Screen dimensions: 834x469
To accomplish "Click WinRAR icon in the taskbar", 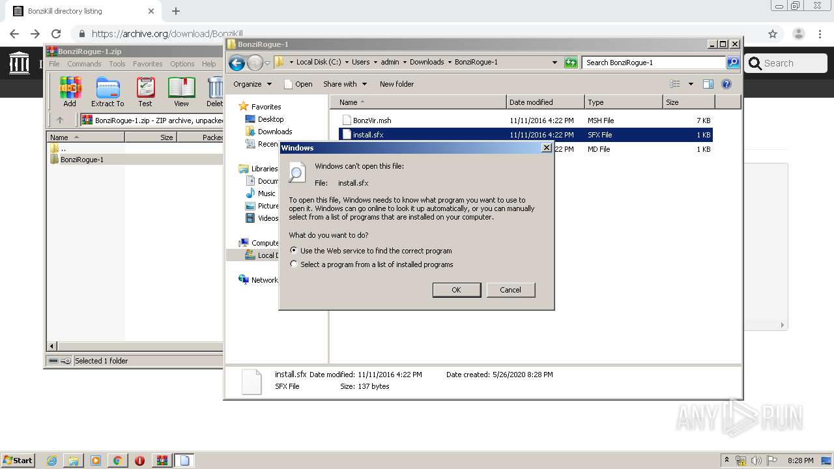I will coord(162,461).
